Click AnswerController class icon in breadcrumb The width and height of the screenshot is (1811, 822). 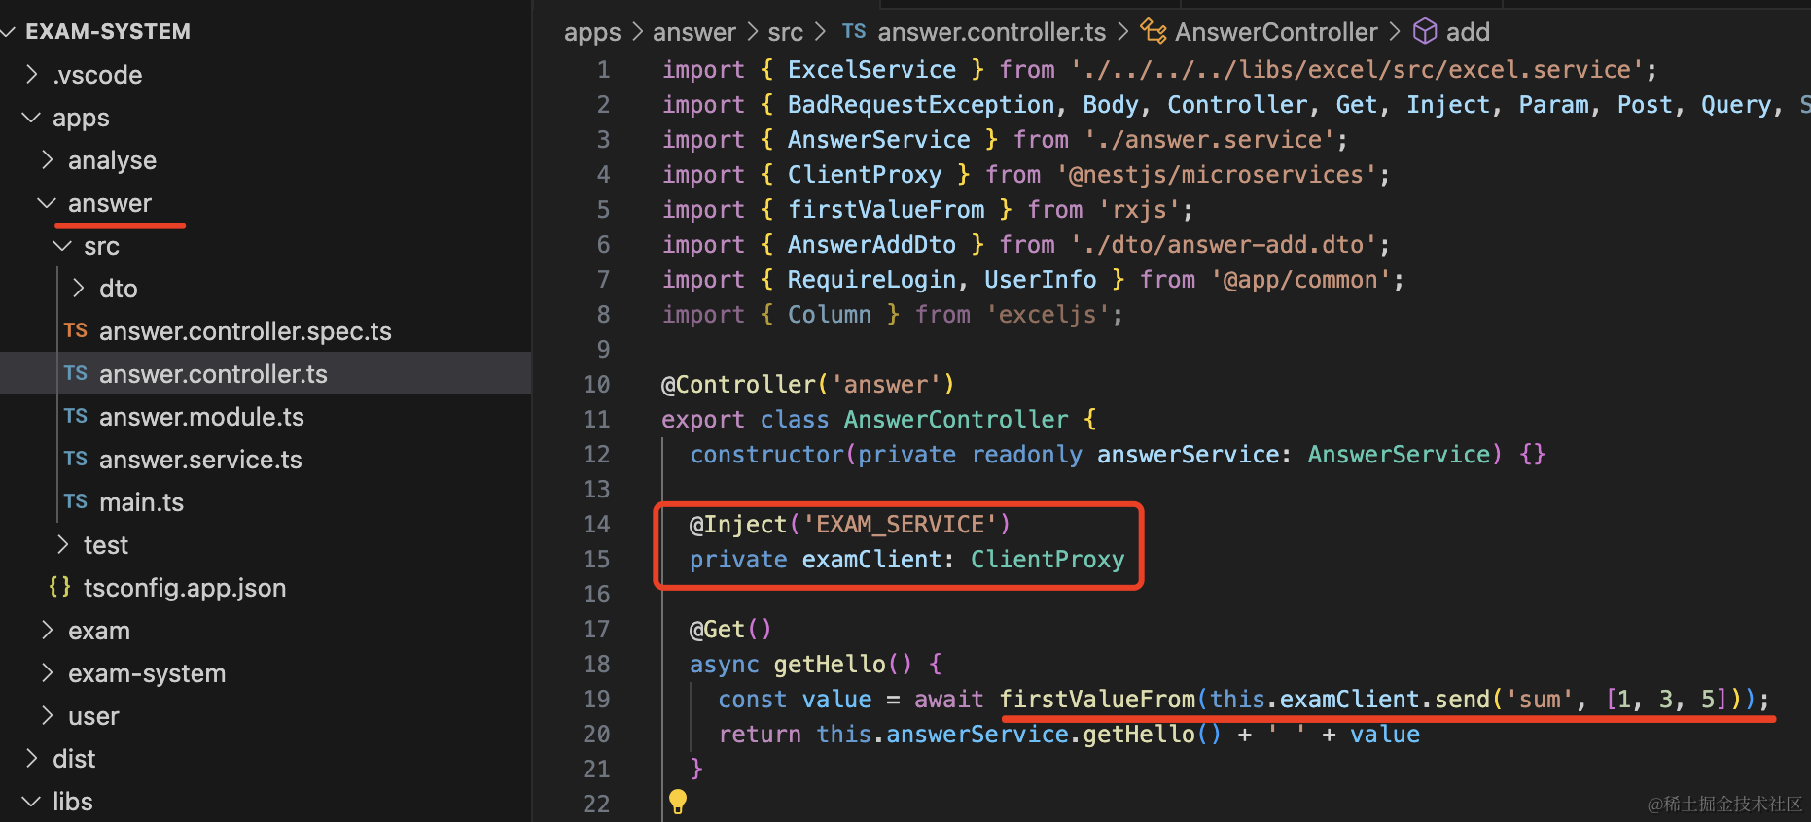1154,32
